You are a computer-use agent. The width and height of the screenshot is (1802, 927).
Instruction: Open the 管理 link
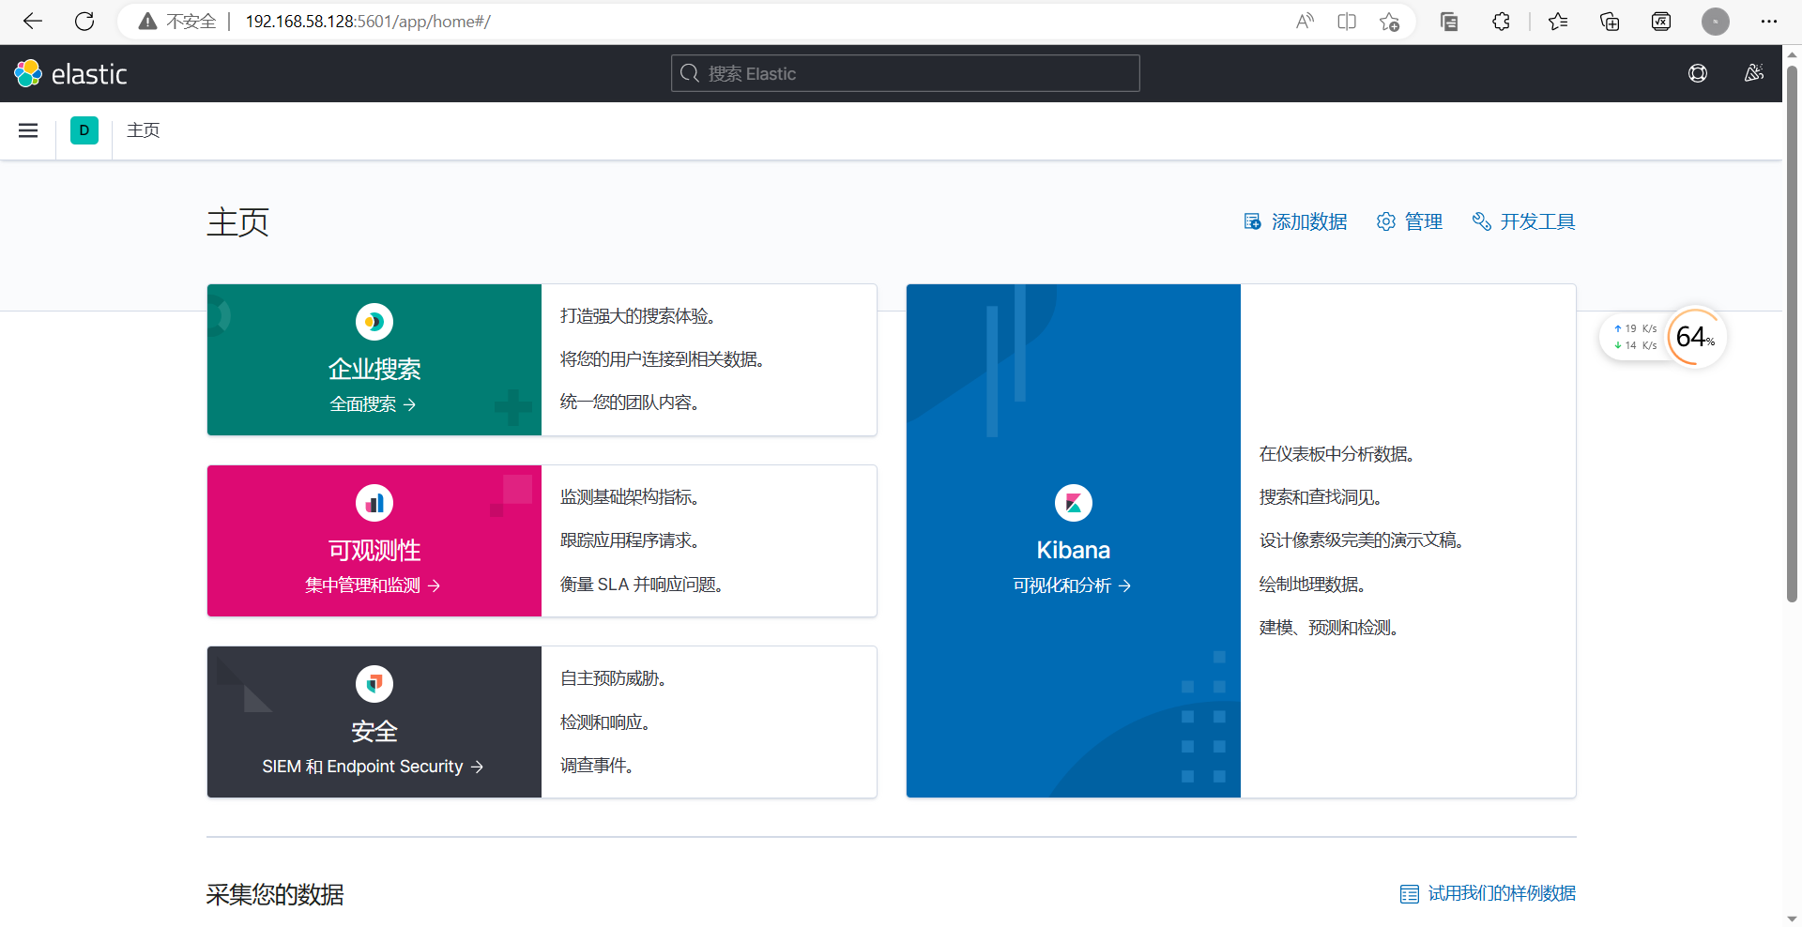(1410, 221)
